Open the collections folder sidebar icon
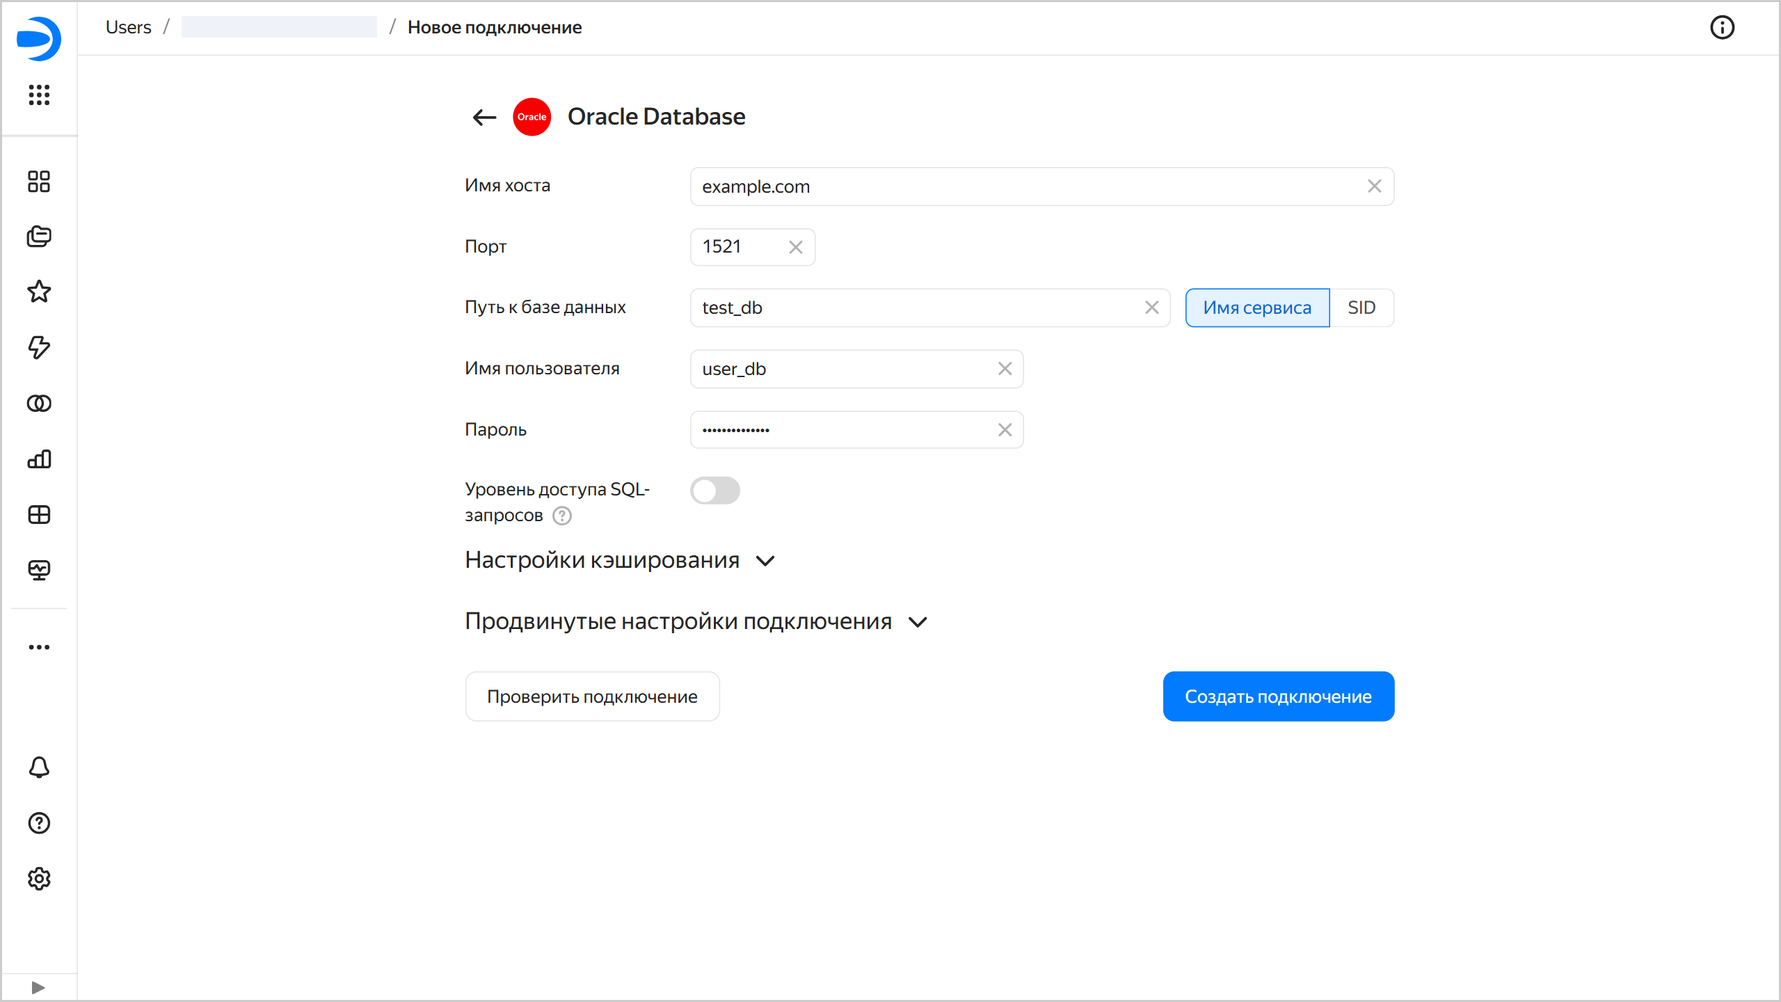The height and width of the screenshot is (1002, 1781). [x=39, y=237]
